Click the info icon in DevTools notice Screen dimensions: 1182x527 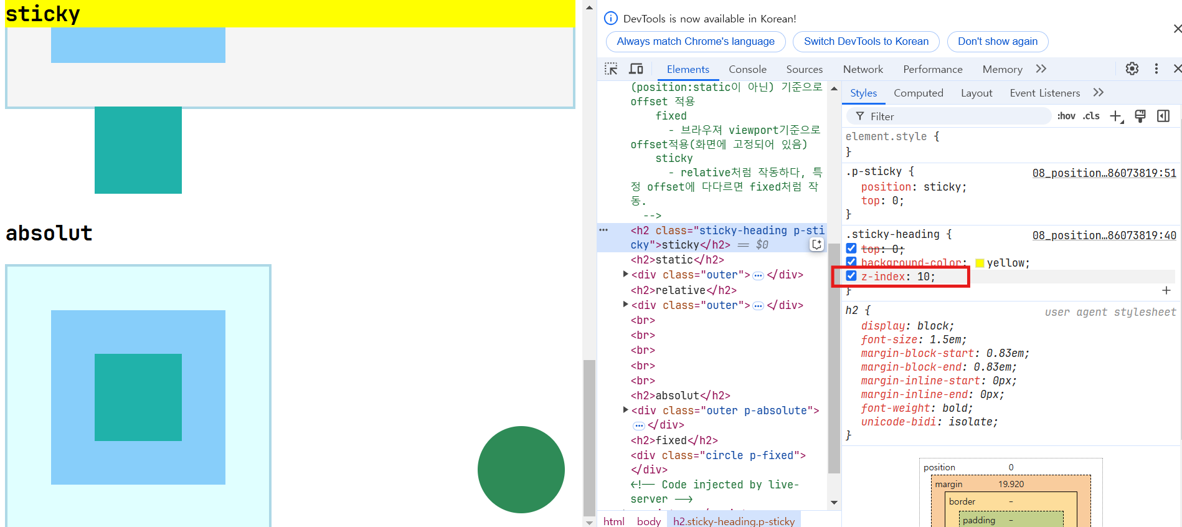611,18
